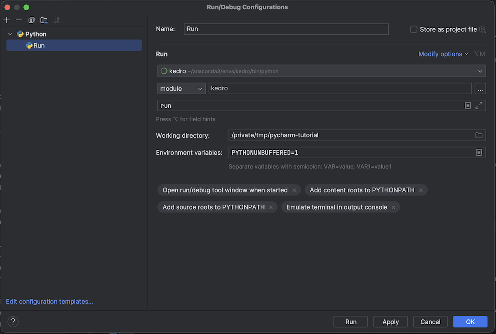The image size is (496, 334).
Task: Click the Name input field
Action: [x=286, y=29]
